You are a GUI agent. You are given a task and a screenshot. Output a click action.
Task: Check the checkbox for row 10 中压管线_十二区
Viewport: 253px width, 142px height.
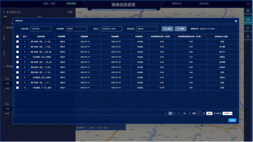[x=18, y=88]
